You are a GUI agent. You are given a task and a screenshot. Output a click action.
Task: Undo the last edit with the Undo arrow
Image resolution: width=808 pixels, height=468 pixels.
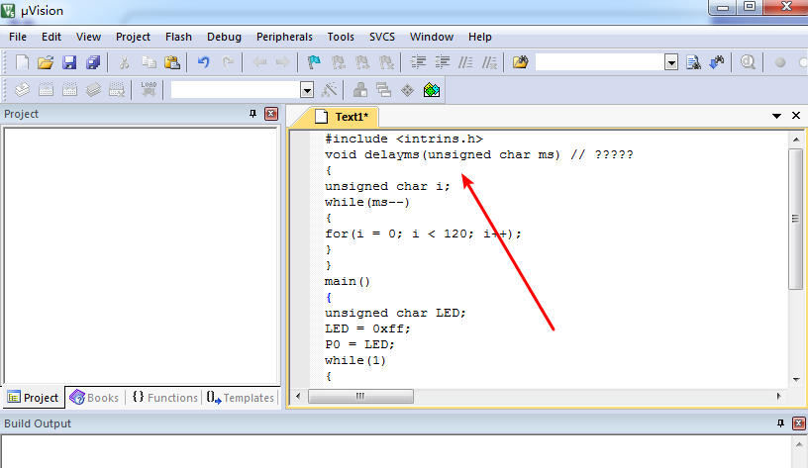click(204, 62)
